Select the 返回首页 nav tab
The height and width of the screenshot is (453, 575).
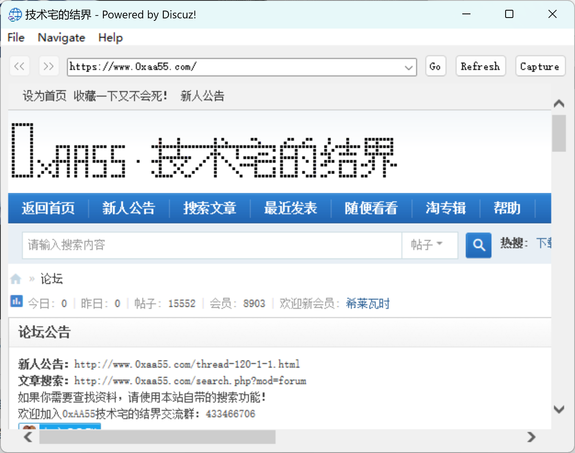[48, 208]
